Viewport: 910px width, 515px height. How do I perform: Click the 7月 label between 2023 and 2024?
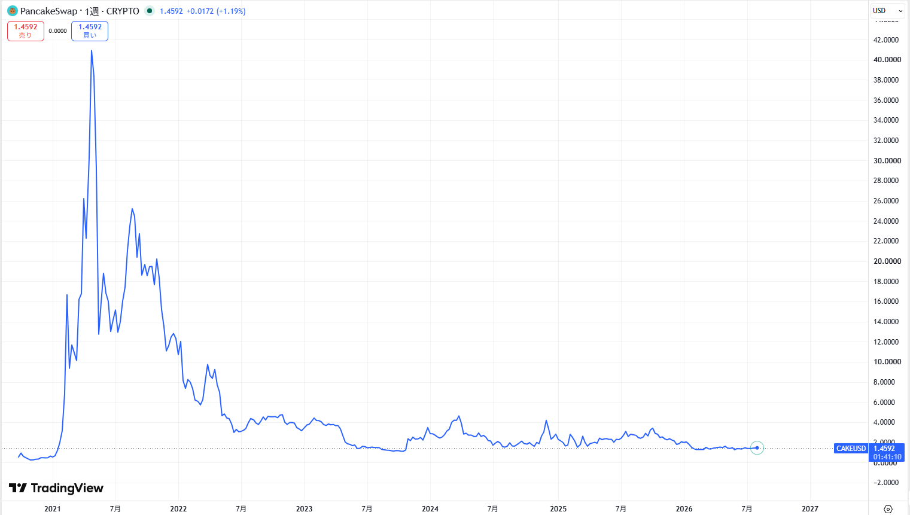coord(367,509)
